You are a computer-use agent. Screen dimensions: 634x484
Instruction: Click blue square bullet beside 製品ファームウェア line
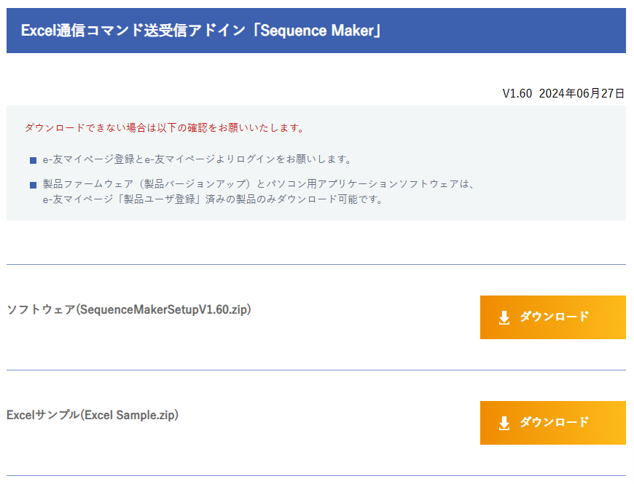point(33,185)
